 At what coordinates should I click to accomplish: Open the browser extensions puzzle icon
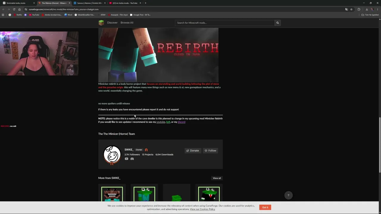[x=359, y=9]
